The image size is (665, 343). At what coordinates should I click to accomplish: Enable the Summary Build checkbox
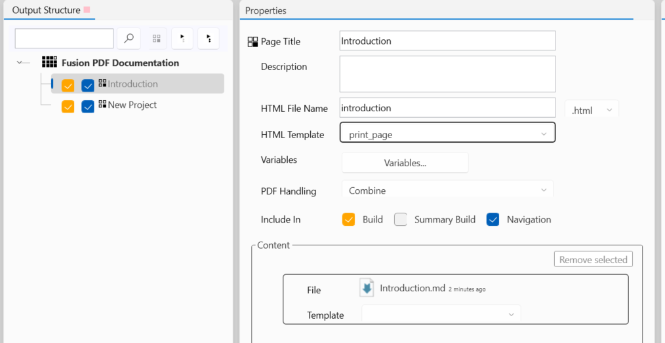tap(401, 220)
